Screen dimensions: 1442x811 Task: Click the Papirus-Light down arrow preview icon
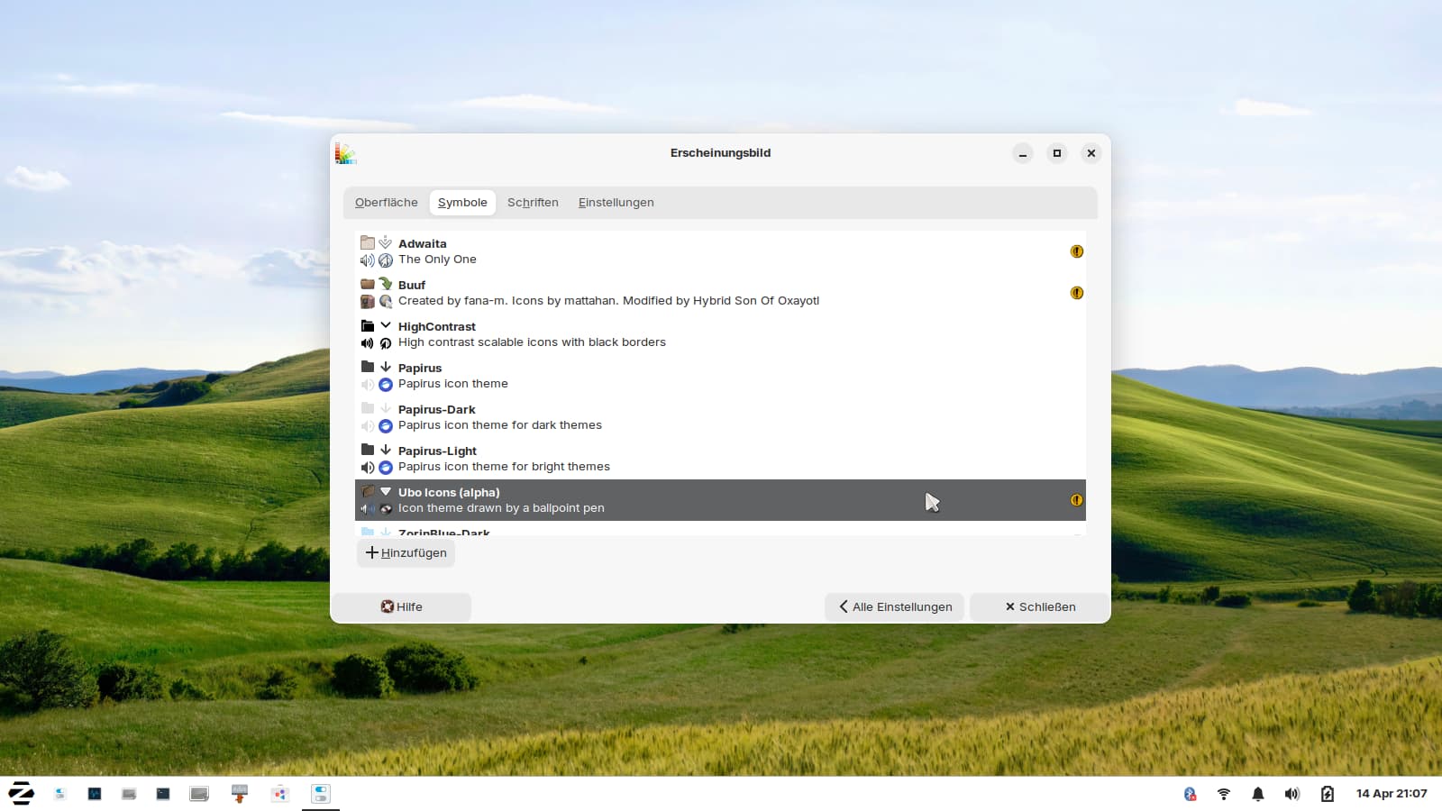pos(386,450)
